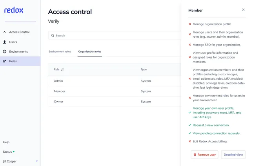Viewport: 253px width, 166px height.
Task: Collapse the Access Control chevron
Action: tap(5, 32)
